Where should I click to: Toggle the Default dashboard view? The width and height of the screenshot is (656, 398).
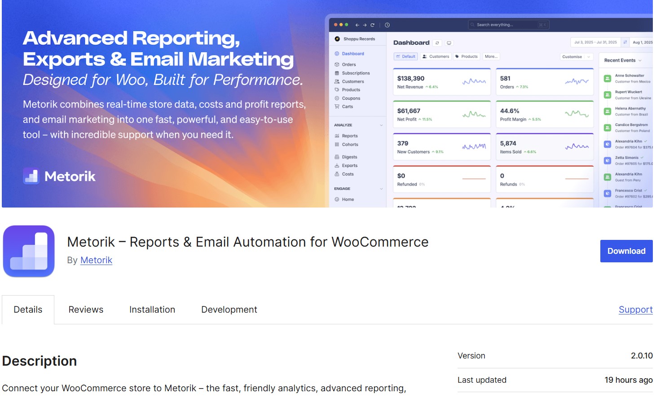click(x=405, y=56)
